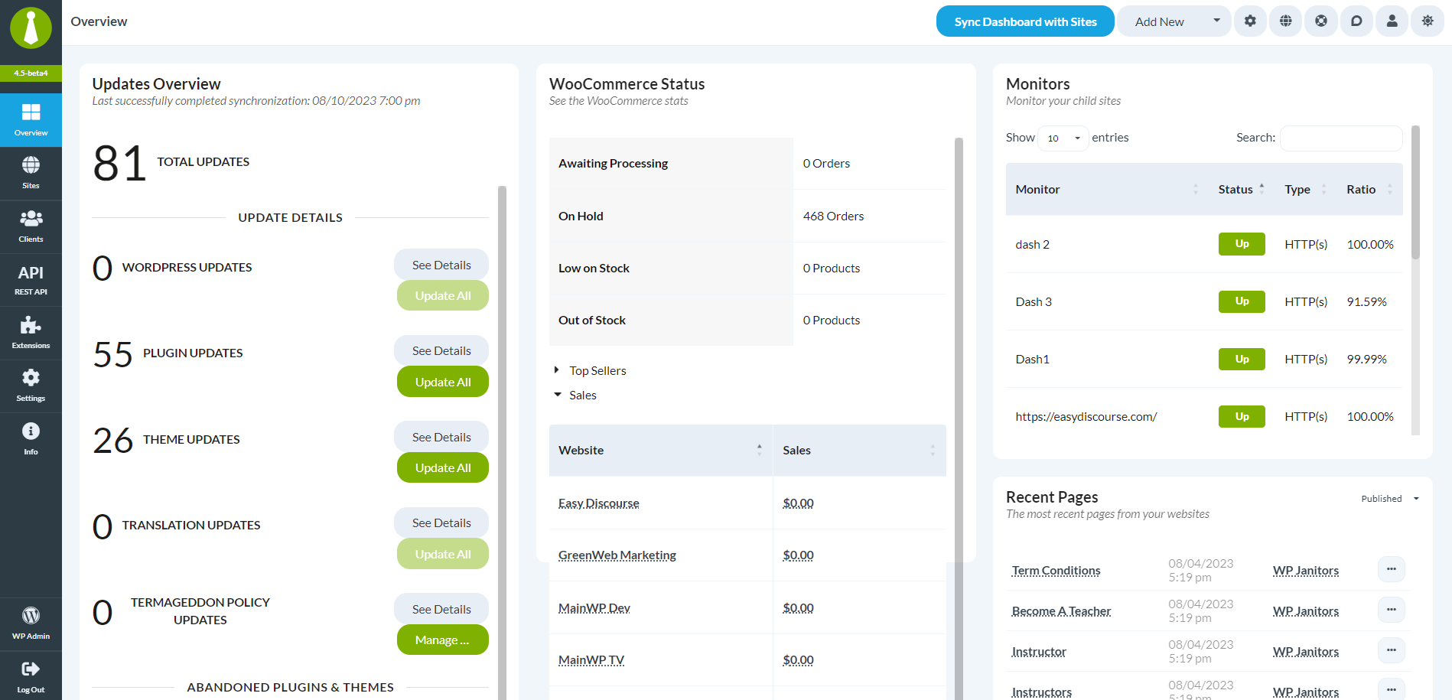Click the 4.5-beta4 version badge
This screenshot has width=1452, height=700.
coord(31,73)
